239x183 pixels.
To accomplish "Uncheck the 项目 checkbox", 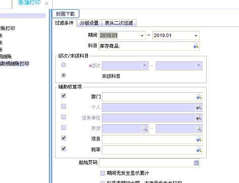I will pos(64,138).
